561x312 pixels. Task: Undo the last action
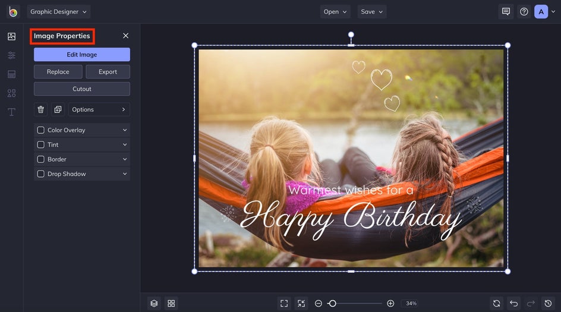click(x=514, y=304)
